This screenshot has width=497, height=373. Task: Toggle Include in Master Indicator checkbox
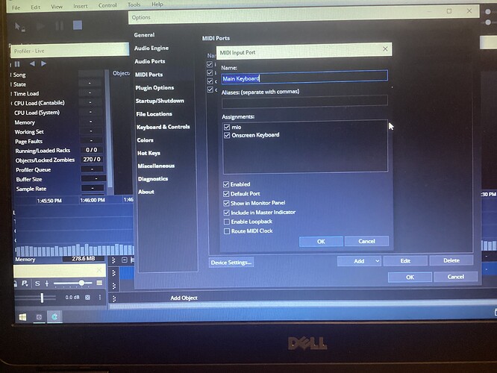coord(226,213)
